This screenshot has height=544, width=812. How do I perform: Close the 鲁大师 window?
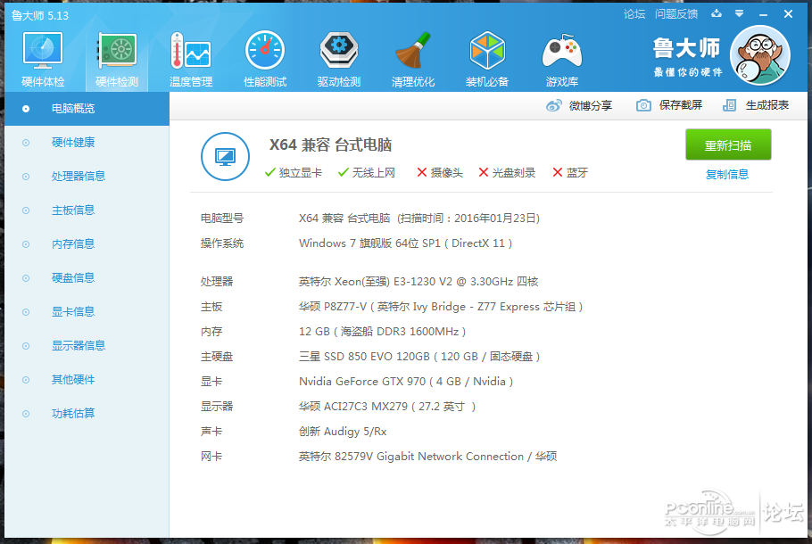pyautogui.click(x=788, y=14)
